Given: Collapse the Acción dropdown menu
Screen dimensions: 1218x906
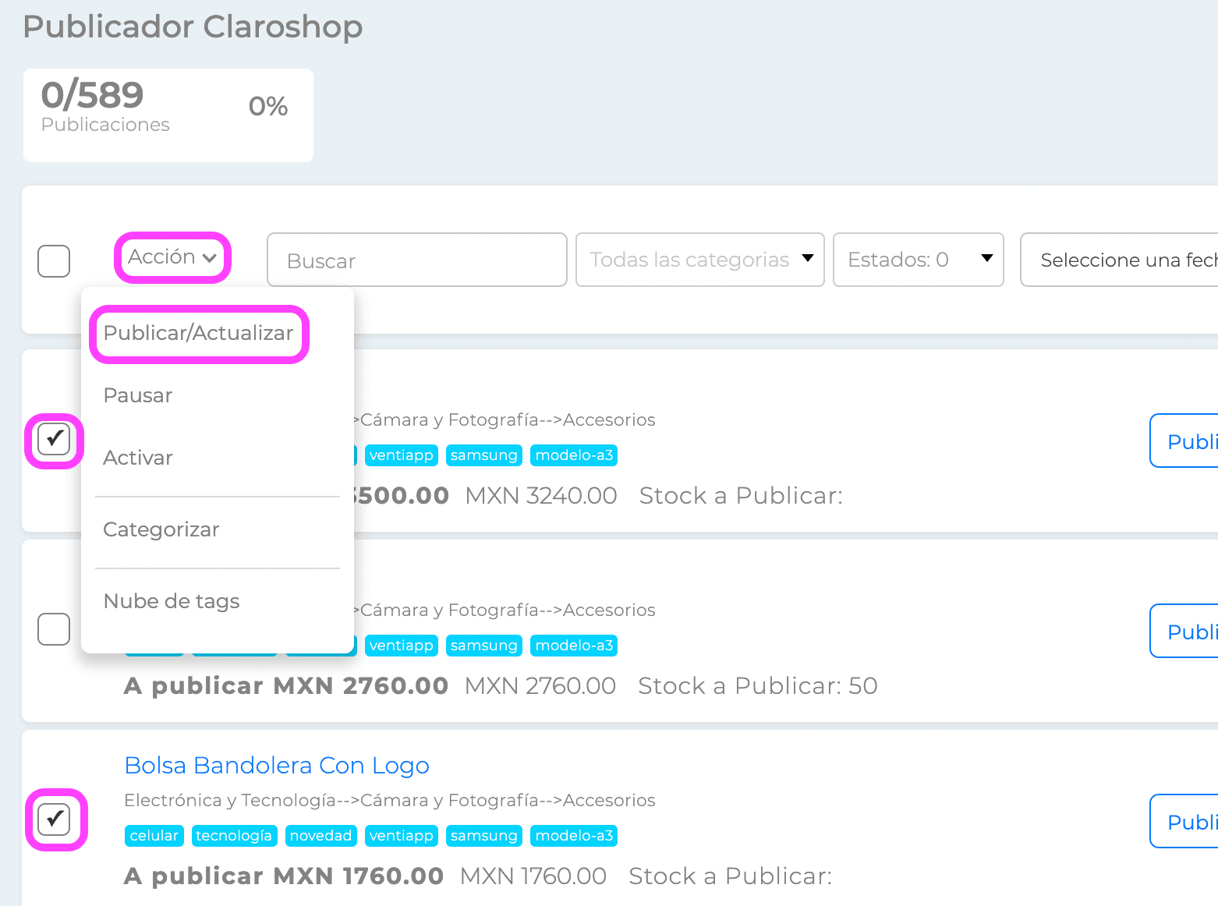Looking at the screenshot, I should click(172, 257).
